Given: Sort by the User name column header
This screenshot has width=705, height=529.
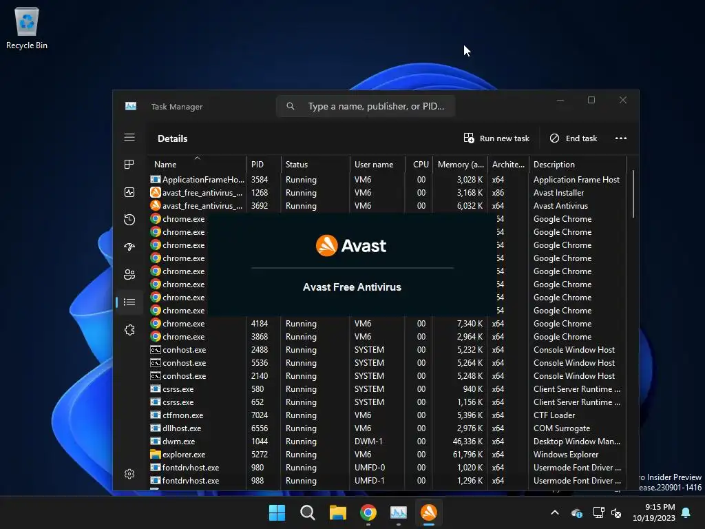Looking at the screenshot, I should [x=377, y=164].
